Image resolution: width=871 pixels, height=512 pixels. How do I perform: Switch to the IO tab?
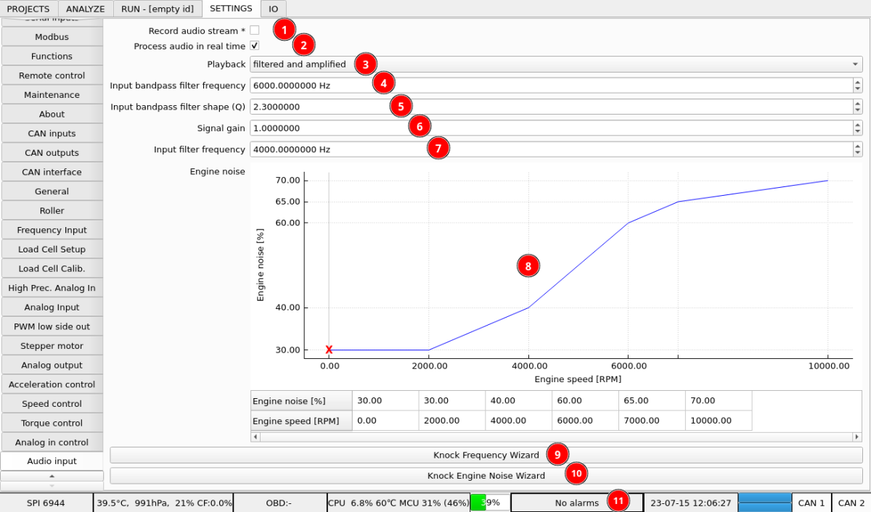click(x=273, y=9)
